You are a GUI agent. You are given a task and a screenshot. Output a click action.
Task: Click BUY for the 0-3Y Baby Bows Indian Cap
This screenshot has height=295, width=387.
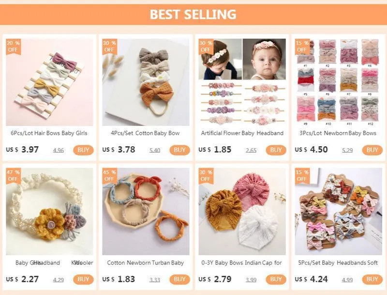(x=276, y=279)
